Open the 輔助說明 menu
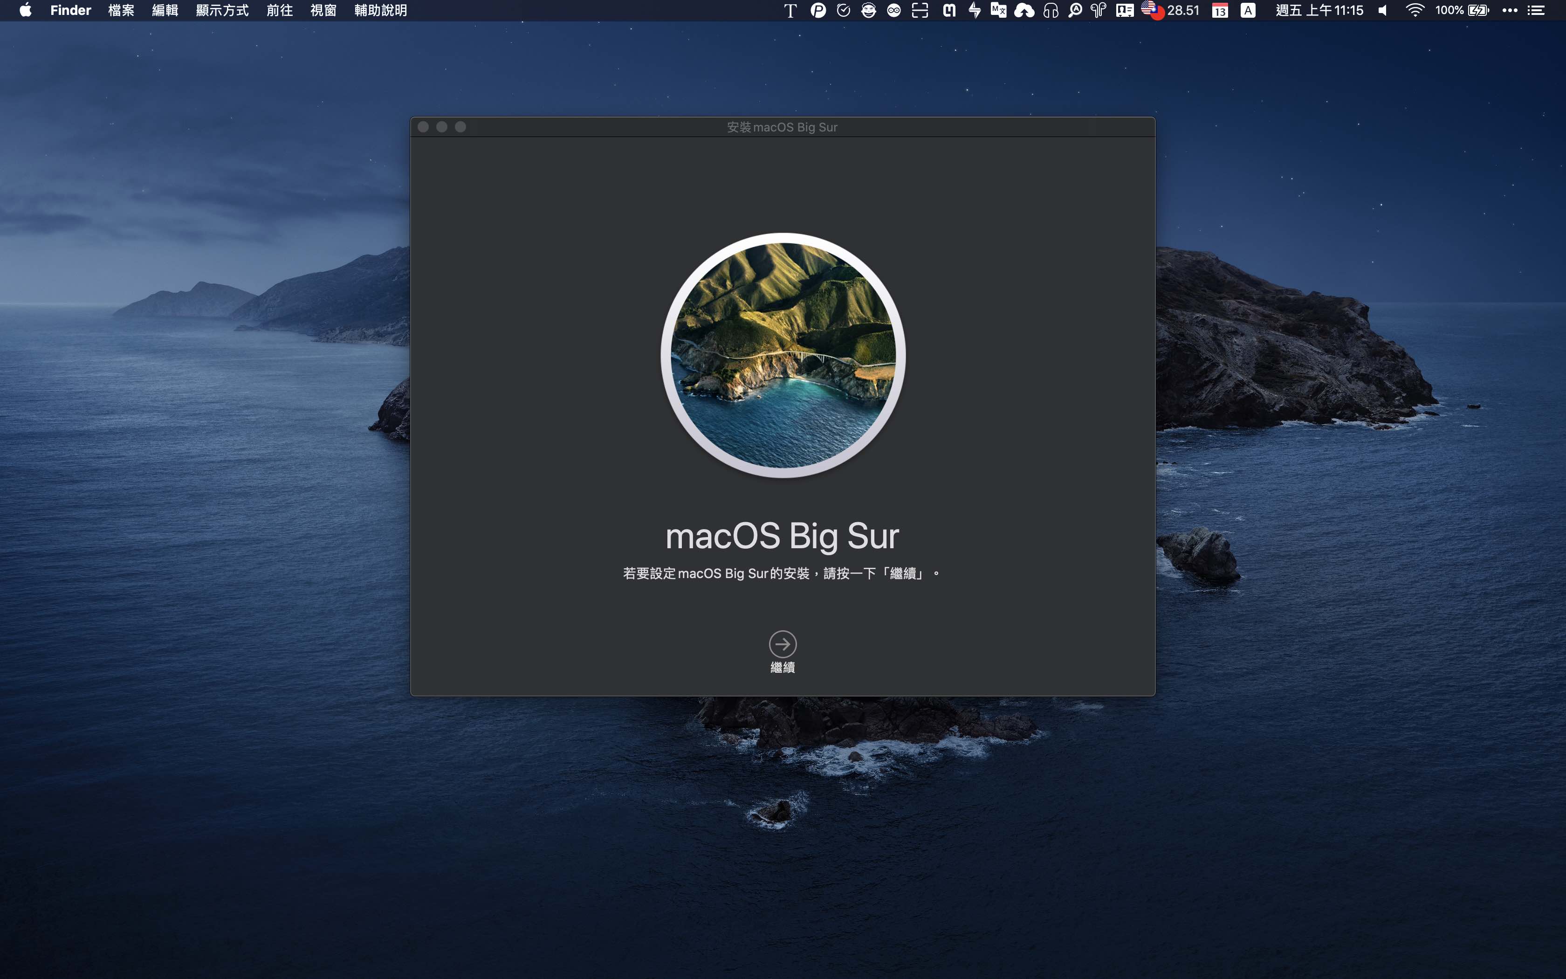The width and height of the screenshot is (1566, 979). 380,10
